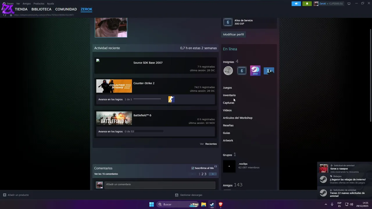Click the Modificar perfil button
This screenshot has width=372, height=209.
(233, 34)
